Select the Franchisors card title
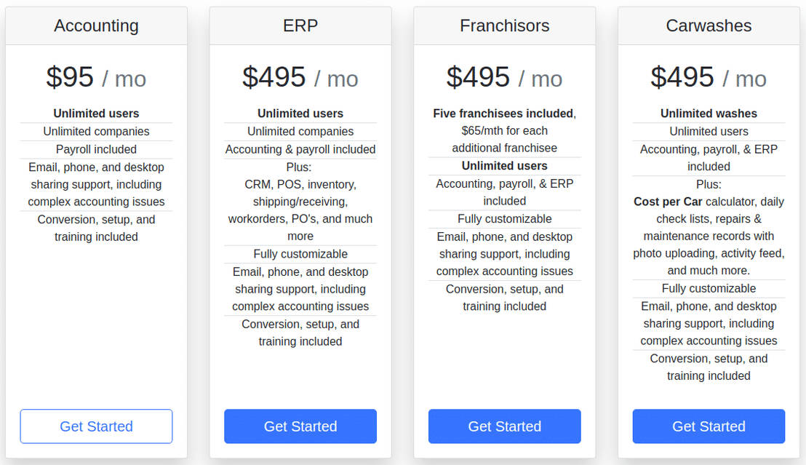 click(504, 25)
